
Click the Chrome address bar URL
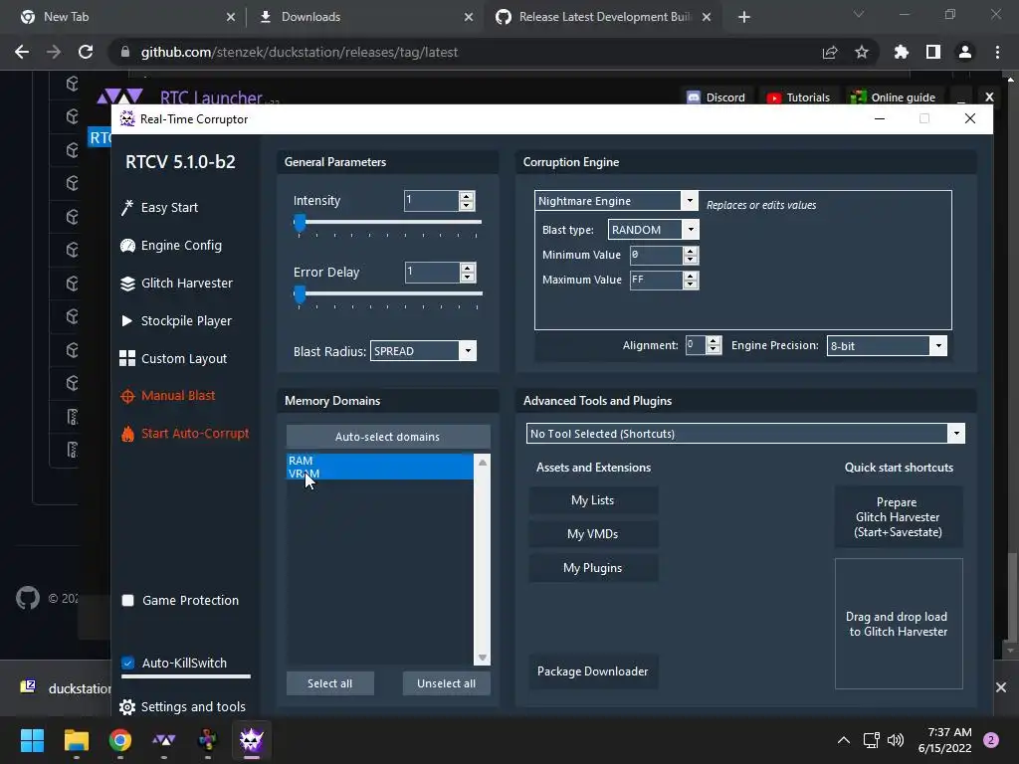point(299,52)
